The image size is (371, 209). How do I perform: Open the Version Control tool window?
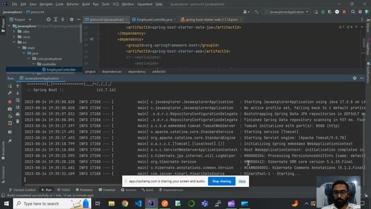click(23, 190)
